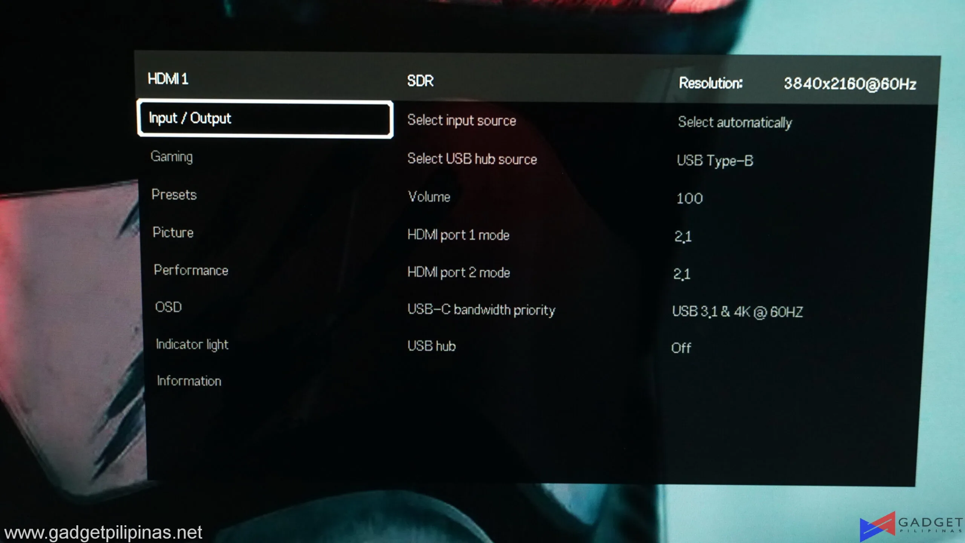The image size is (965, 543).
Task: Choose the Select USB hub source option
Action: (x=472, y=159)
